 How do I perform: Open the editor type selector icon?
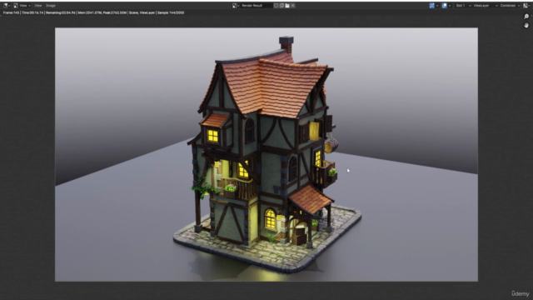tap(7, 6)
